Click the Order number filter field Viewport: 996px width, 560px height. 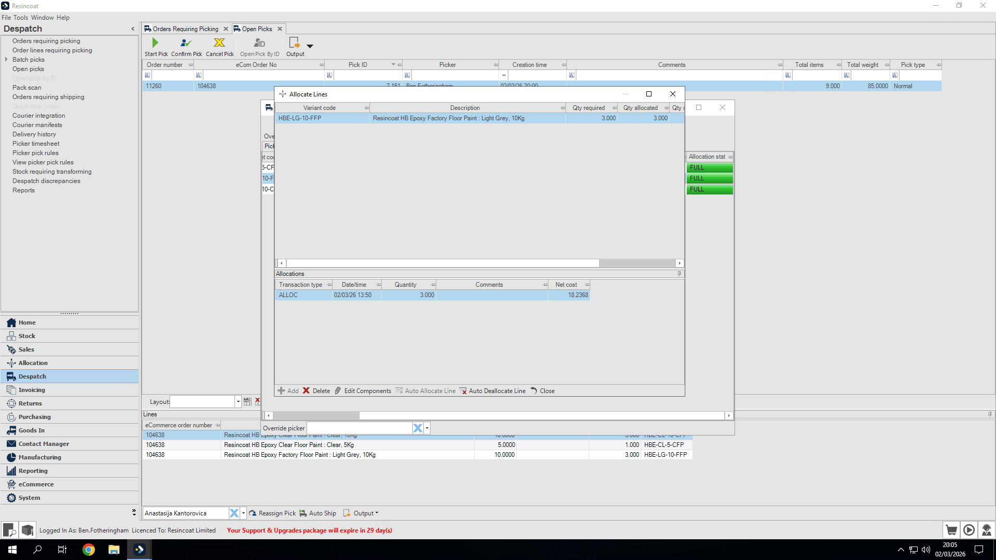click(x=173, y=75)
